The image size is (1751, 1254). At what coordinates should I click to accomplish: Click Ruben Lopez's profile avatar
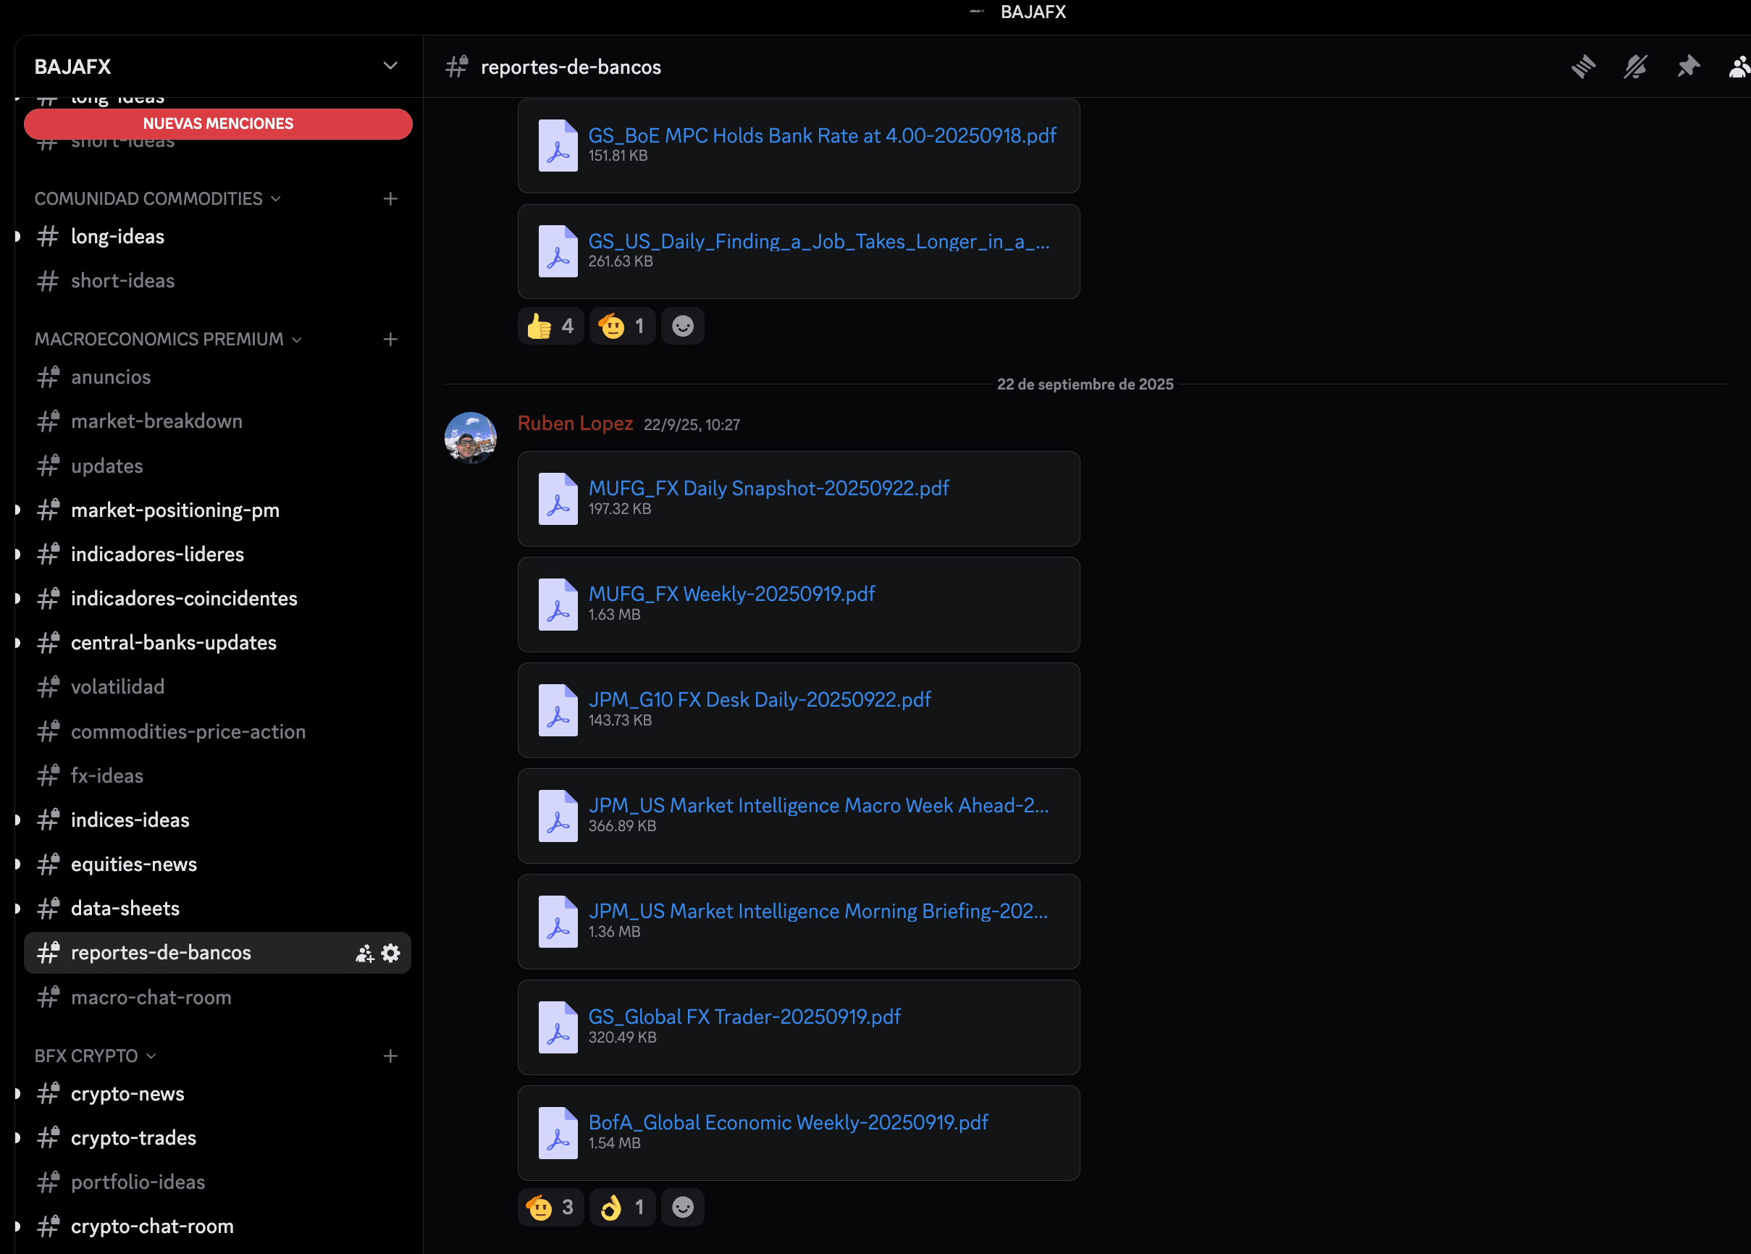coord(470,437)
